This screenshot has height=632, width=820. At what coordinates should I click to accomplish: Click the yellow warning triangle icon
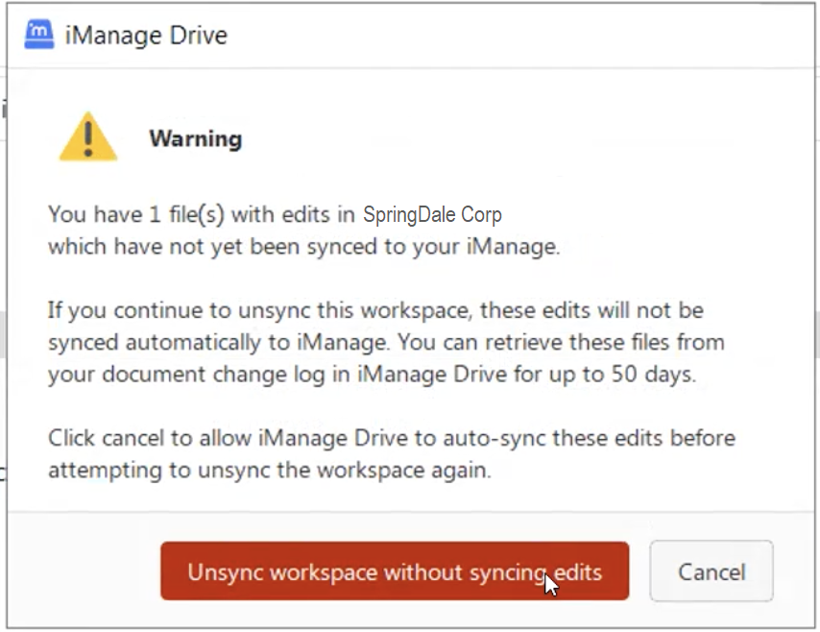88,137
